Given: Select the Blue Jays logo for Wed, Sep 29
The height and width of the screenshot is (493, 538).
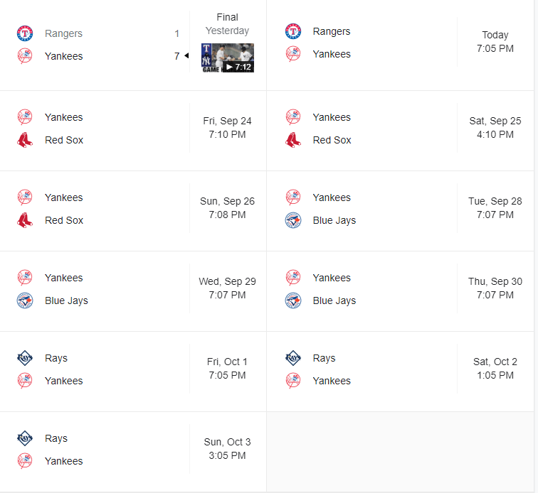Looking at the screenshot, I should point(25,300).
